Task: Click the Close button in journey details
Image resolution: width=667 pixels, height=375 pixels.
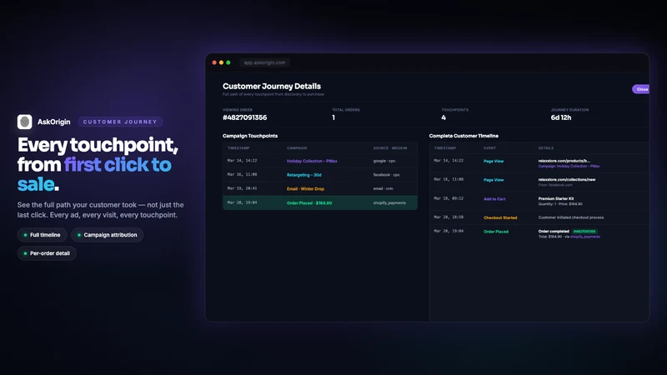Action: 641,89
